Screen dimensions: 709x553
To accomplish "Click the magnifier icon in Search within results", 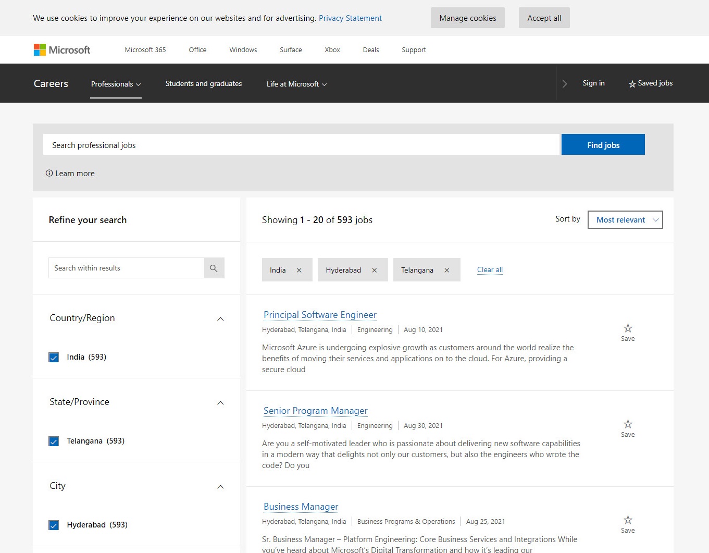I will [214, 268].
